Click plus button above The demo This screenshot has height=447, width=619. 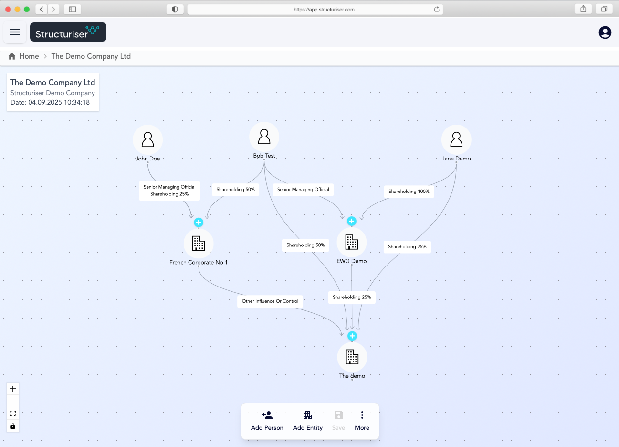tap(352, 336)
